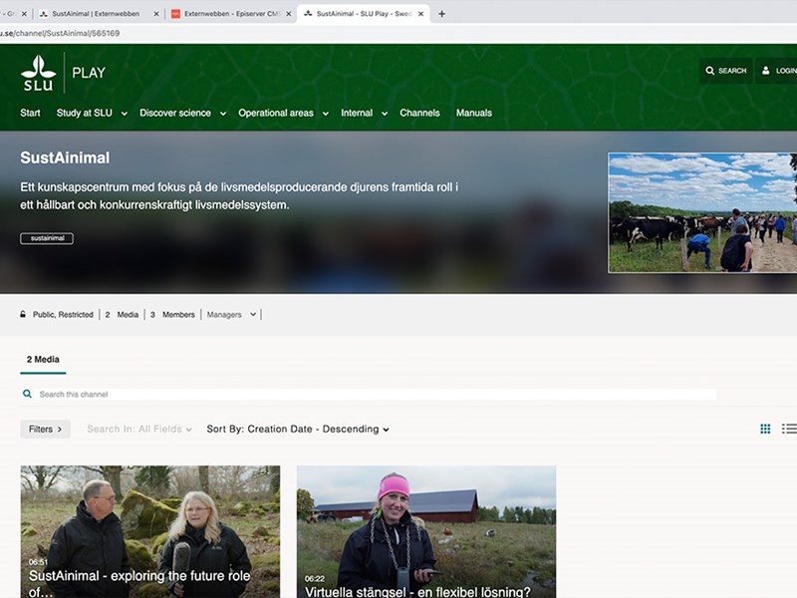Screen dimensions: 797x598
Task: Switch to list view
Action: 789,429
